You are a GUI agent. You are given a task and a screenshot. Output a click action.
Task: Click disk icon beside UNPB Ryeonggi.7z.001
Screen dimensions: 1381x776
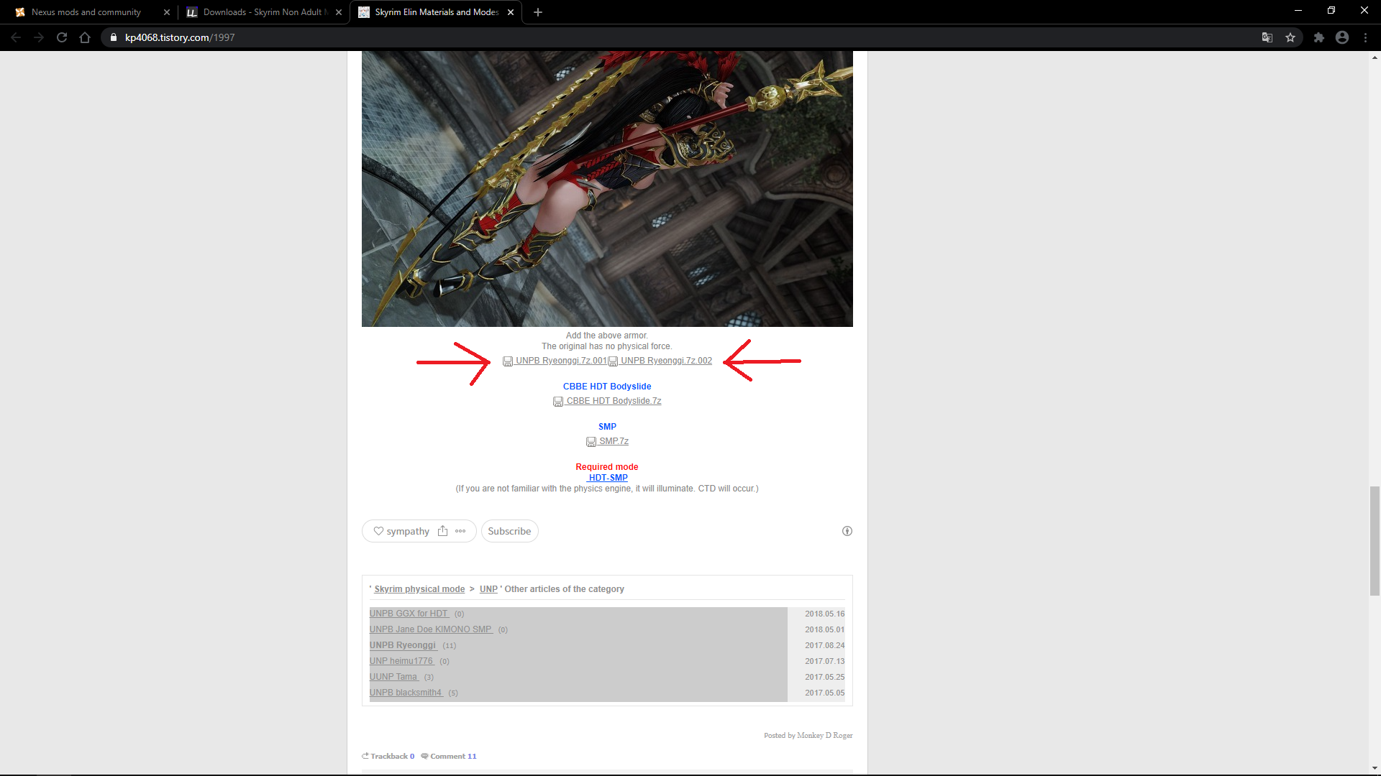point(508,361)
